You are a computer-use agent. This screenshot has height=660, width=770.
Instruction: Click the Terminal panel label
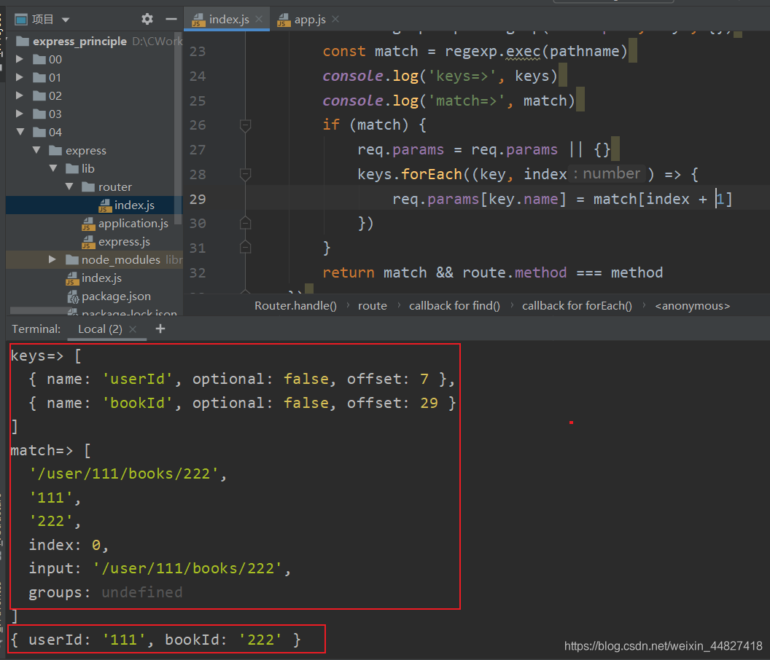36,329
